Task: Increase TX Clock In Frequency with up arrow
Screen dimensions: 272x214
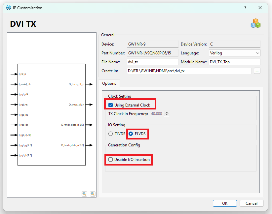Action: tap(167, 112)
